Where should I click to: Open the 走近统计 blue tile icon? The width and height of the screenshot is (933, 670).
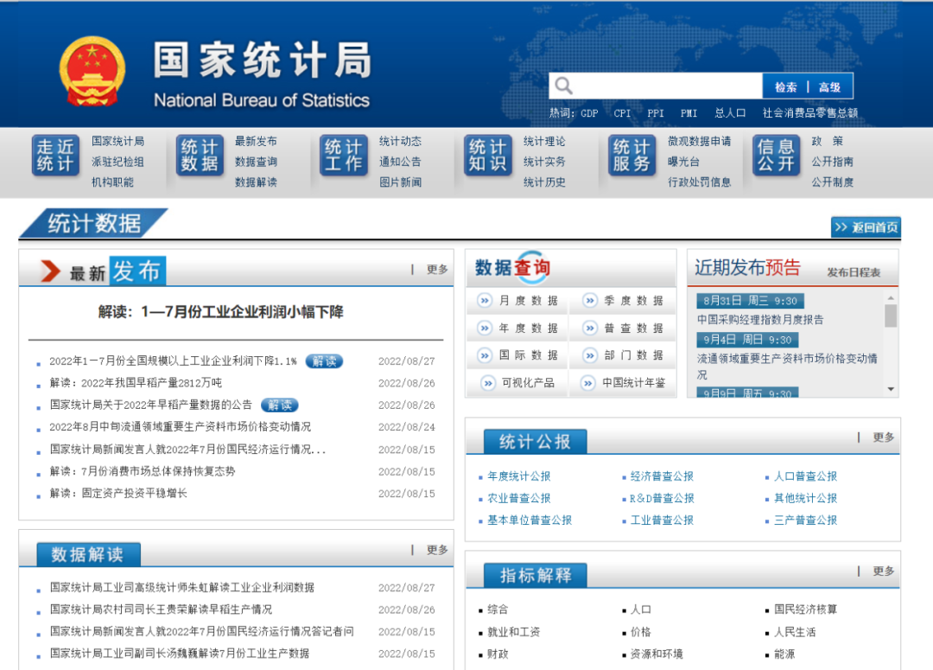pyautogui.click(x=55, y=156)
